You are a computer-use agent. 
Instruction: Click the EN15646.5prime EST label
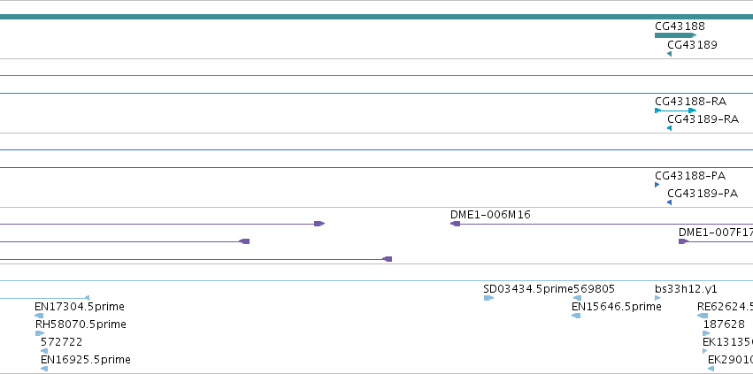616,307
